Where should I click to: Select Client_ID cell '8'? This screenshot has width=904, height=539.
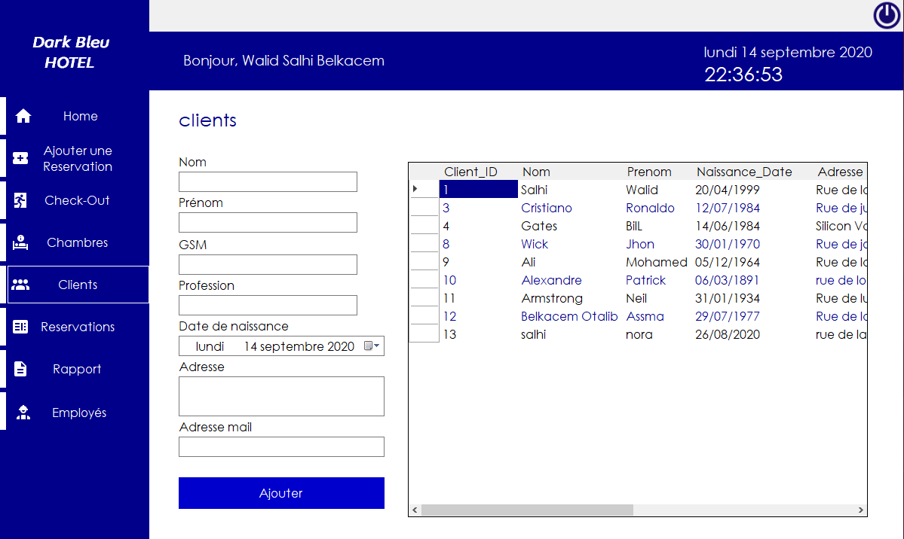click(x=446, y=244)
